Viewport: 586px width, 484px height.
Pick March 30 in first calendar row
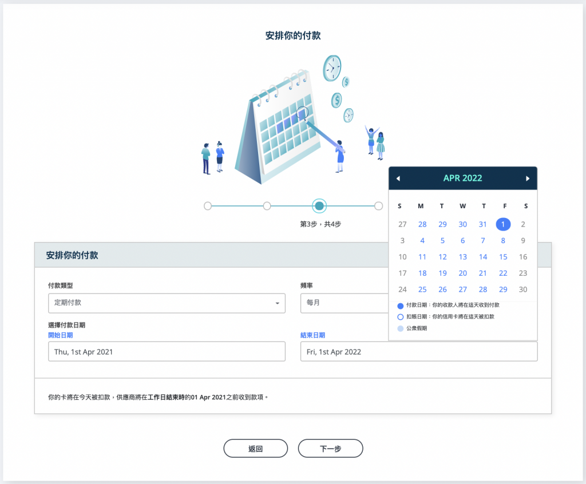462,224
